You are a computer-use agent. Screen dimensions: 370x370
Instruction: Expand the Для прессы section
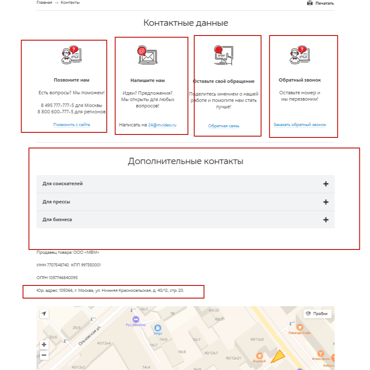(x=325, y=202)
